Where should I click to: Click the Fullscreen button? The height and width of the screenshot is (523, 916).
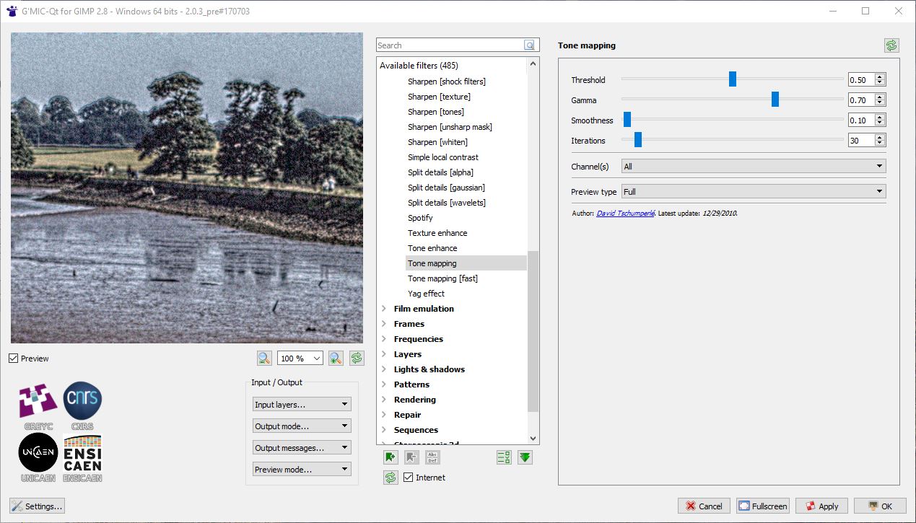[x=763, y=506]
